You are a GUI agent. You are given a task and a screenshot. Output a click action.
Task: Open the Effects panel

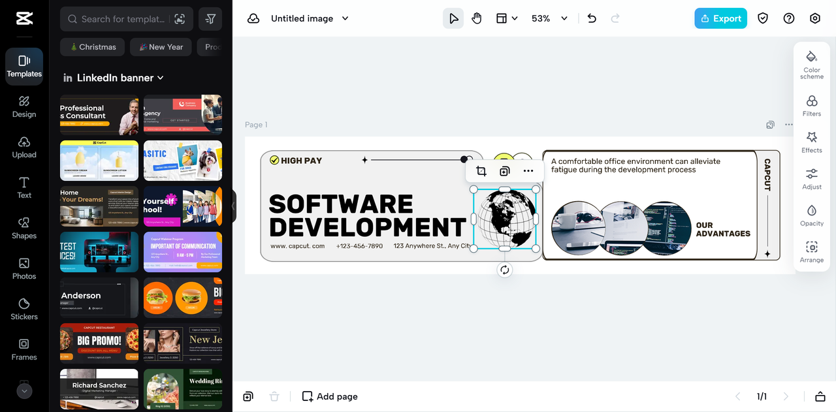click(812, 142)
